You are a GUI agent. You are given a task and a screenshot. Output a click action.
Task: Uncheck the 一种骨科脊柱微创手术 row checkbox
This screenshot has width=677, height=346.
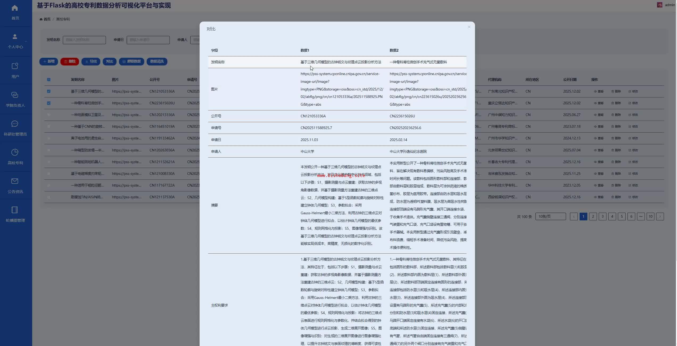49,103
